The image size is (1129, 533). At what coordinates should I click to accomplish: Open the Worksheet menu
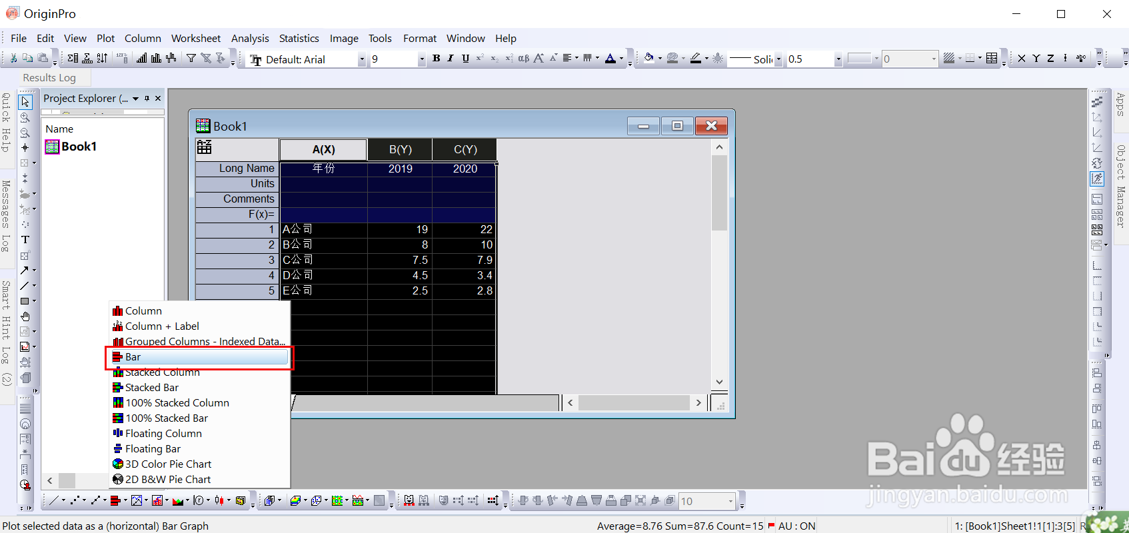196,38
